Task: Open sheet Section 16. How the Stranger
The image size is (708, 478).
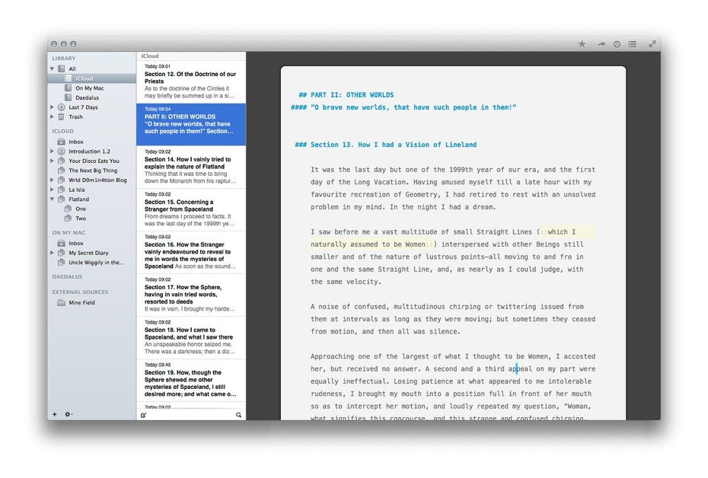Action: pyautogui.click(x=191, y=252)
